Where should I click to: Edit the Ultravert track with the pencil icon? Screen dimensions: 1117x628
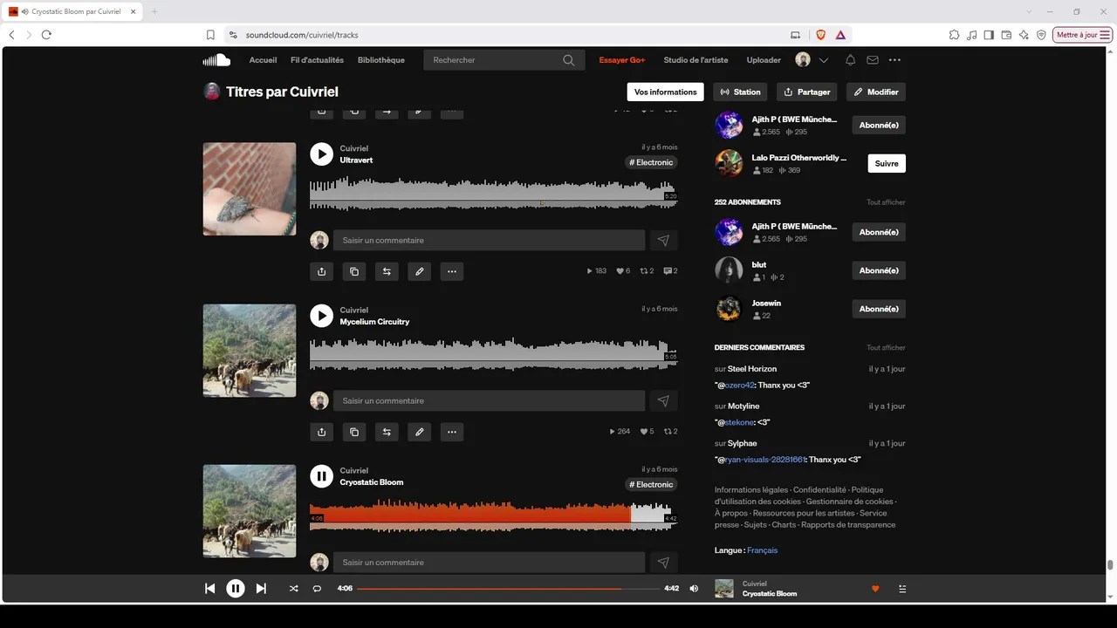pyautogui.click(x=419, y=271)
